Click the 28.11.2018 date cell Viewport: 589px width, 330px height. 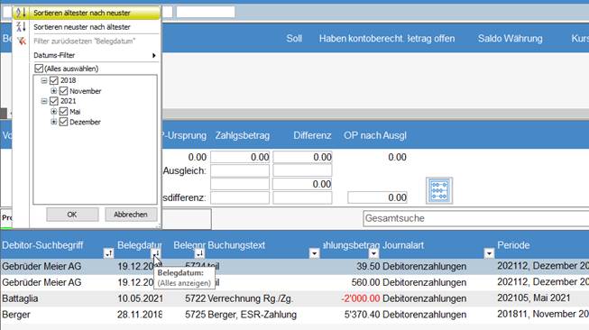pyautogui.click(x=140, y=315)
